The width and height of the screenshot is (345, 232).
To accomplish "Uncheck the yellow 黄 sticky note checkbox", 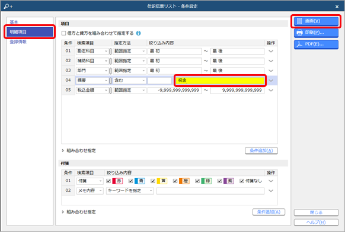I will (153, 181).
